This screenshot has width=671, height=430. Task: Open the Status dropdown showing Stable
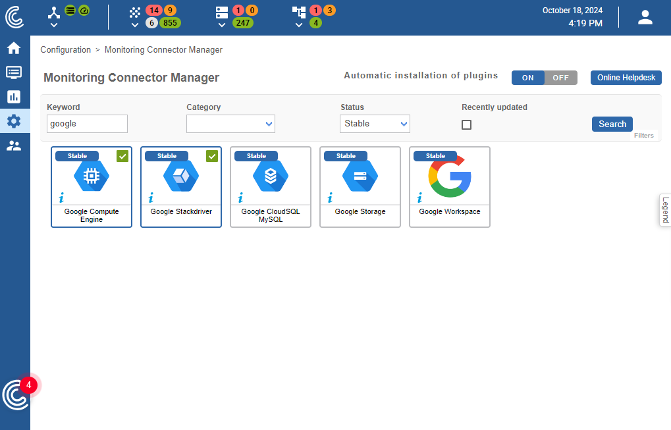tap(375, 124)
